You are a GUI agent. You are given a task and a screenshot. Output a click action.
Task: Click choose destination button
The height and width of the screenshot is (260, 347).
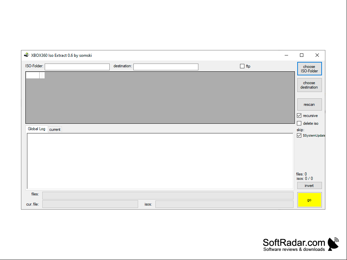pyautogui.click(x=309, y=85)
